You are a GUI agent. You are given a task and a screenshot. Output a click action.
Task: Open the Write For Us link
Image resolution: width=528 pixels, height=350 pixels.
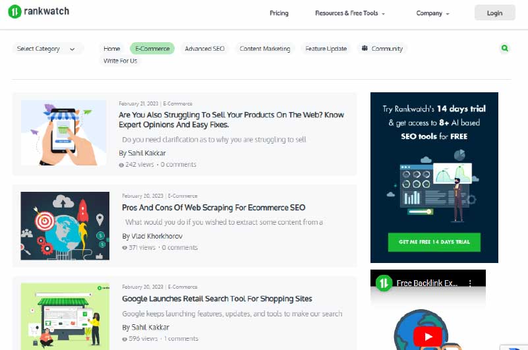pyautogui.click(x=120, y=61)
